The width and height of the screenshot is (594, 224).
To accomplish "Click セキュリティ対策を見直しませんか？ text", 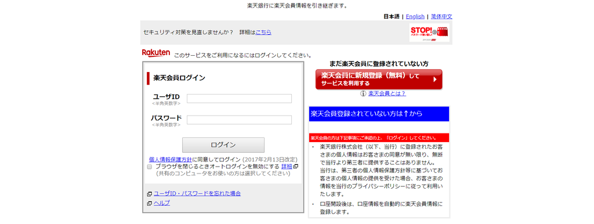I will [x=189, y=32].
